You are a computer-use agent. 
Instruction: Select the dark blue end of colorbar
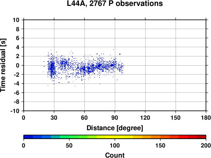coord(28,137)
